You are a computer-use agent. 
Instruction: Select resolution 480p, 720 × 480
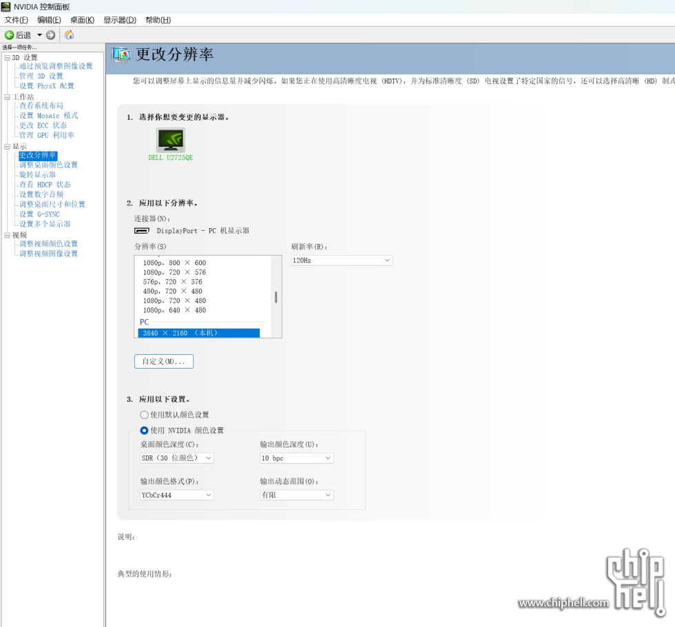(x=173, y=291)
